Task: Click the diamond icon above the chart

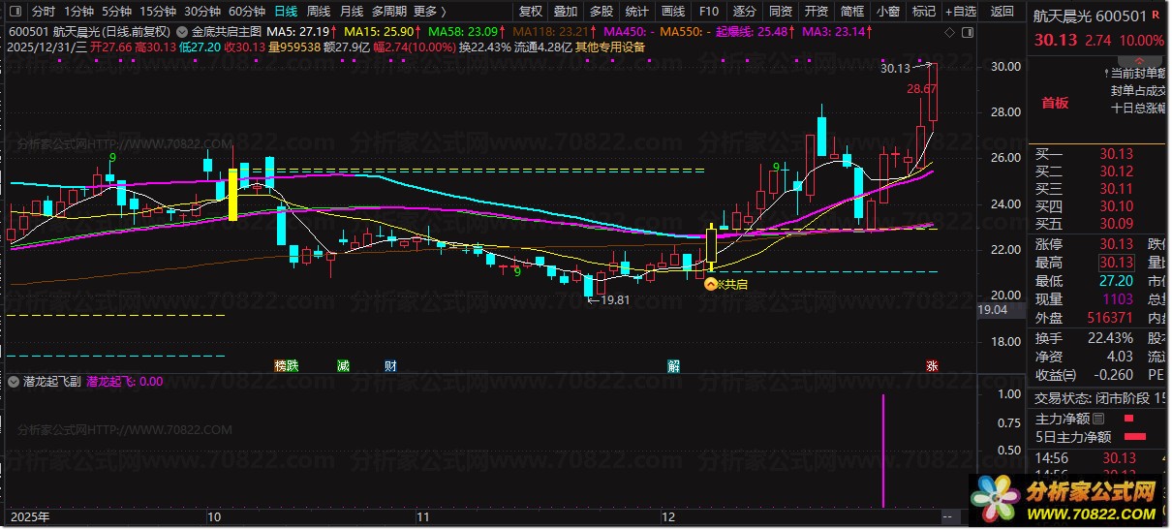Action: (x=947, y=32)
